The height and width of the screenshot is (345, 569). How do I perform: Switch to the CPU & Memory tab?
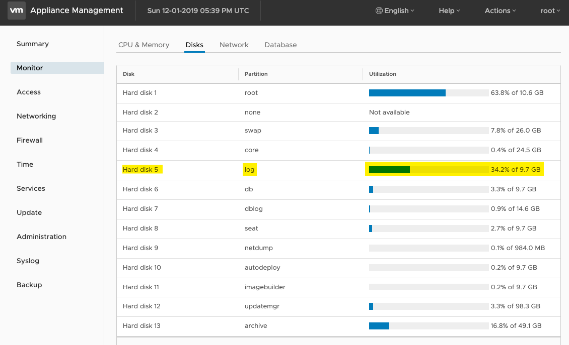point(144,45)
